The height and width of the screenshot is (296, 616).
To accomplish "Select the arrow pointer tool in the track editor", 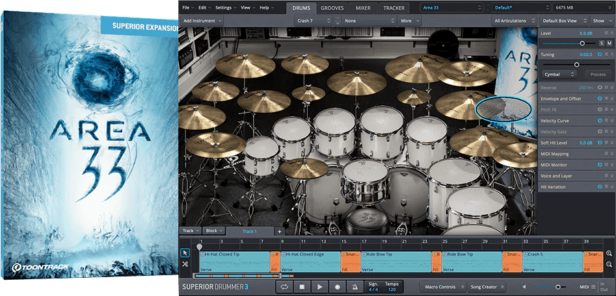I will [x=185, y=253].
